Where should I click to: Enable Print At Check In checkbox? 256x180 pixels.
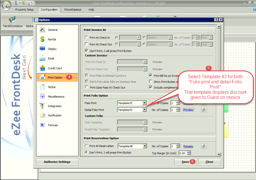coord(87,38)
